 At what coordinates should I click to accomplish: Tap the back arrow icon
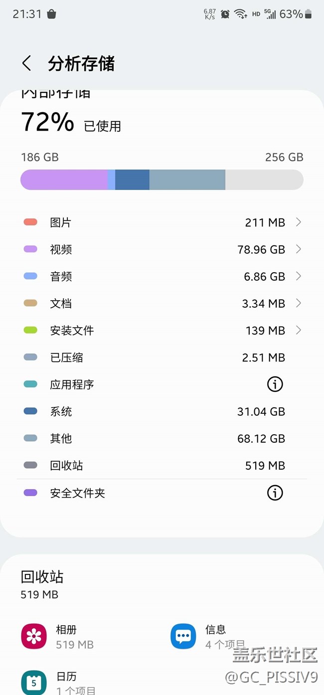click(27, 63)
